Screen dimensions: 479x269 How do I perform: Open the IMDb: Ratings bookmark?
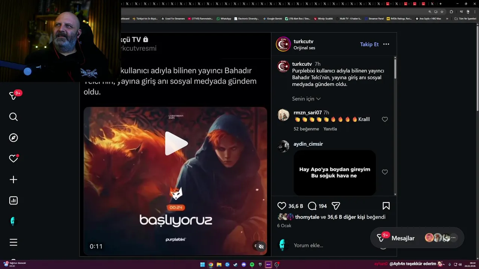coord(399,18)
